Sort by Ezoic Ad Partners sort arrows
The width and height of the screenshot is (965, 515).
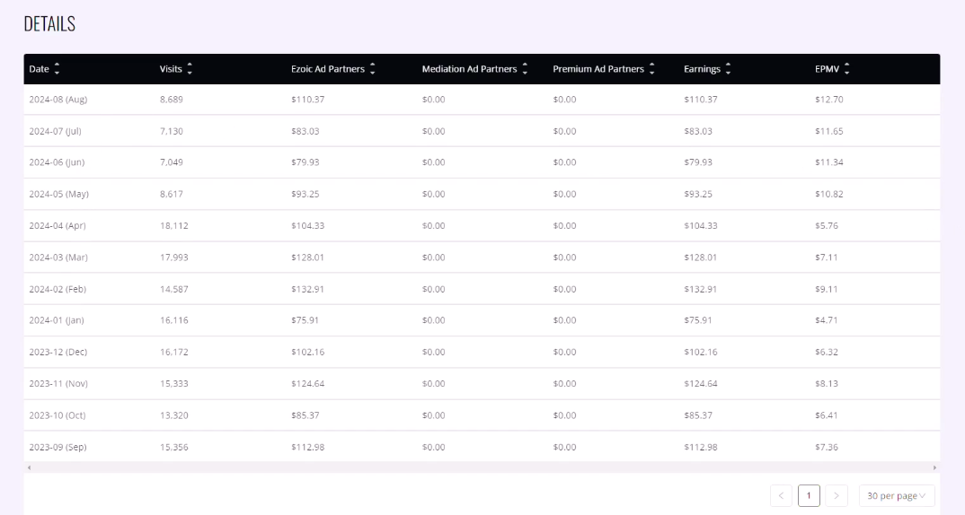click(372, 69)
